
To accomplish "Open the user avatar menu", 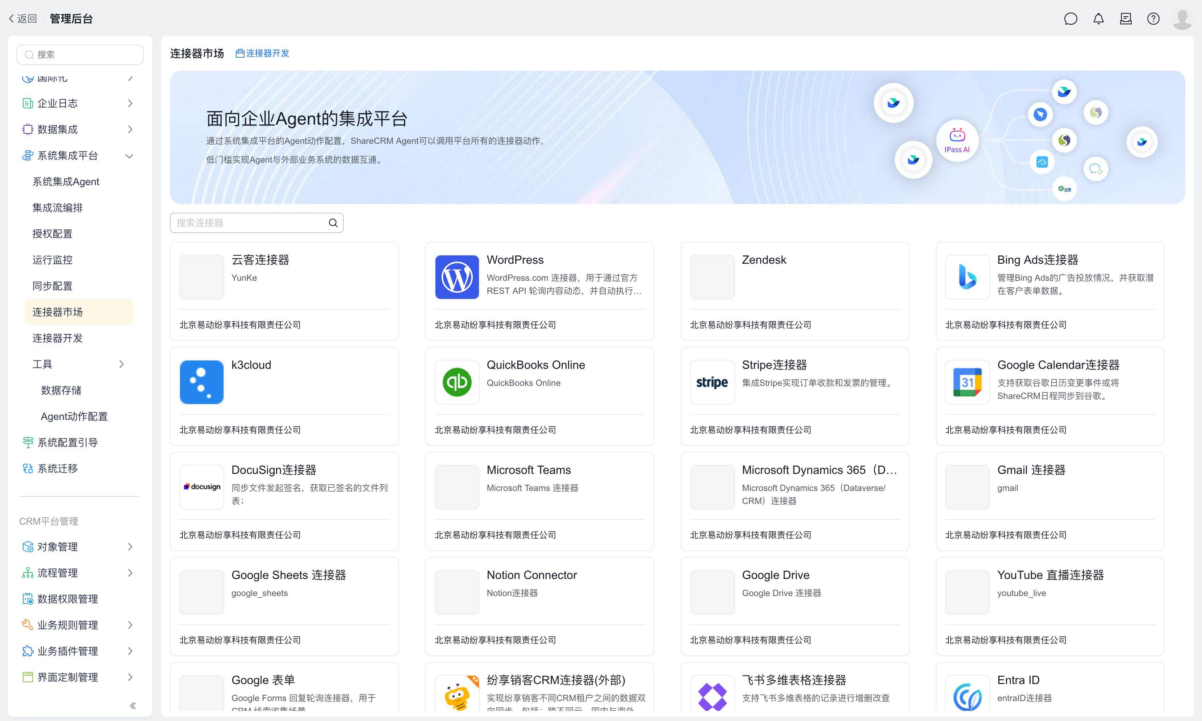I will tap(1182, 19).
